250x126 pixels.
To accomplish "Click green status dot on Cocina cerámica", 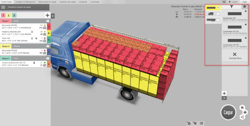I will (x=45, y=63).
